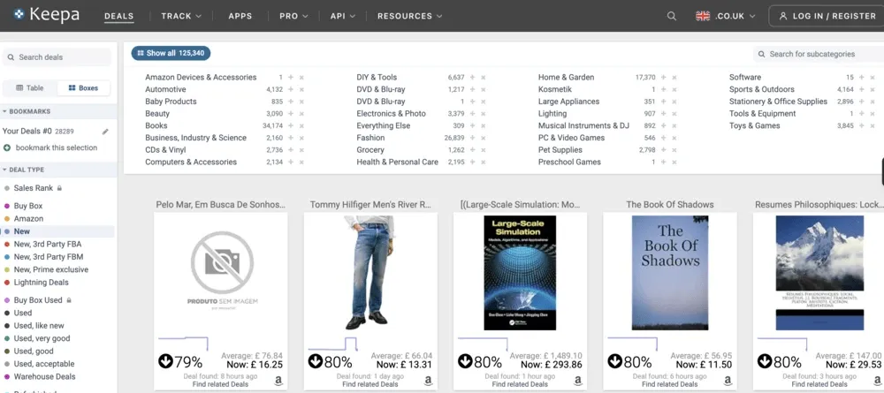
Task: Open the TRACK dropdown menu
Action: pos(181,16)
